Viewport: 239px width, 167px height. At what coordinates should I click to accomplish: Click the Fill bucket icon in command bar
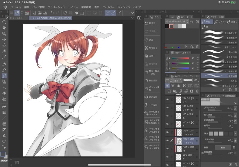coord(76,13)
